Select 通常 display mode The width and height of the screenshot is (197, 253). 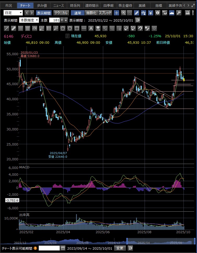[x=77, y=13]
